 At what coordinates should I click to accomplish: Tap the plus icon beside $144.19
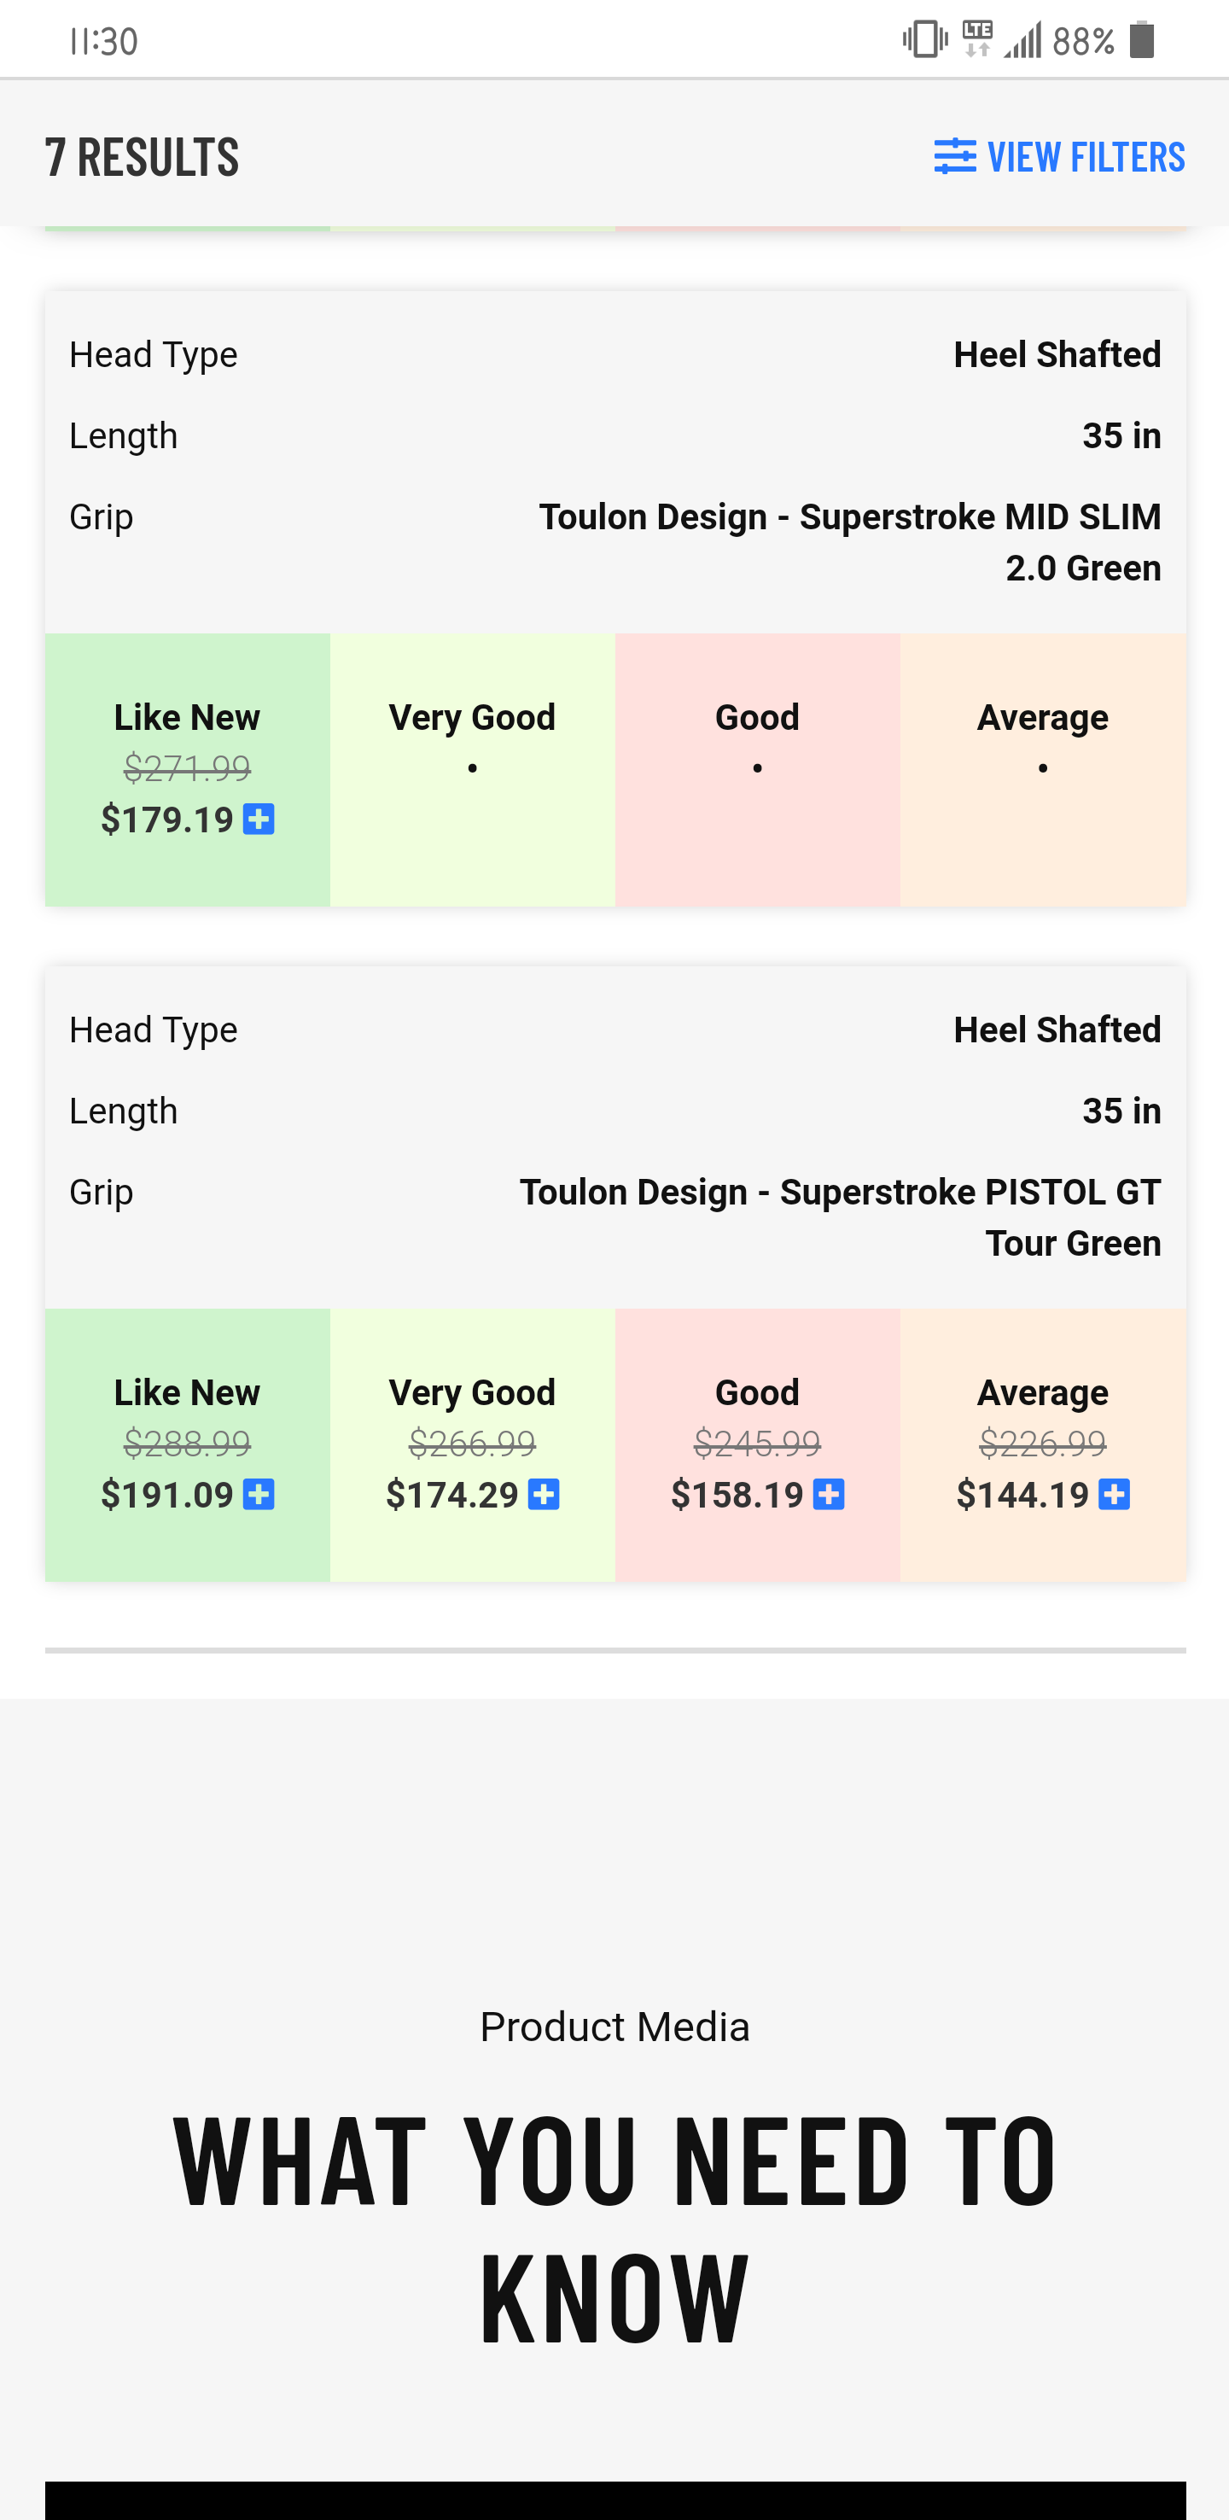tap(1114, 1495)
